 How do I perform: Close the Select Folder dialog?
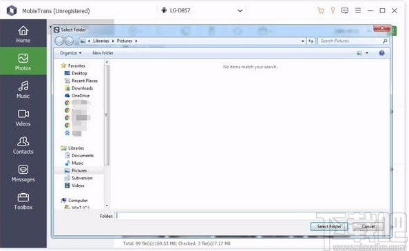pyautogui.click(x=382, y=28)
